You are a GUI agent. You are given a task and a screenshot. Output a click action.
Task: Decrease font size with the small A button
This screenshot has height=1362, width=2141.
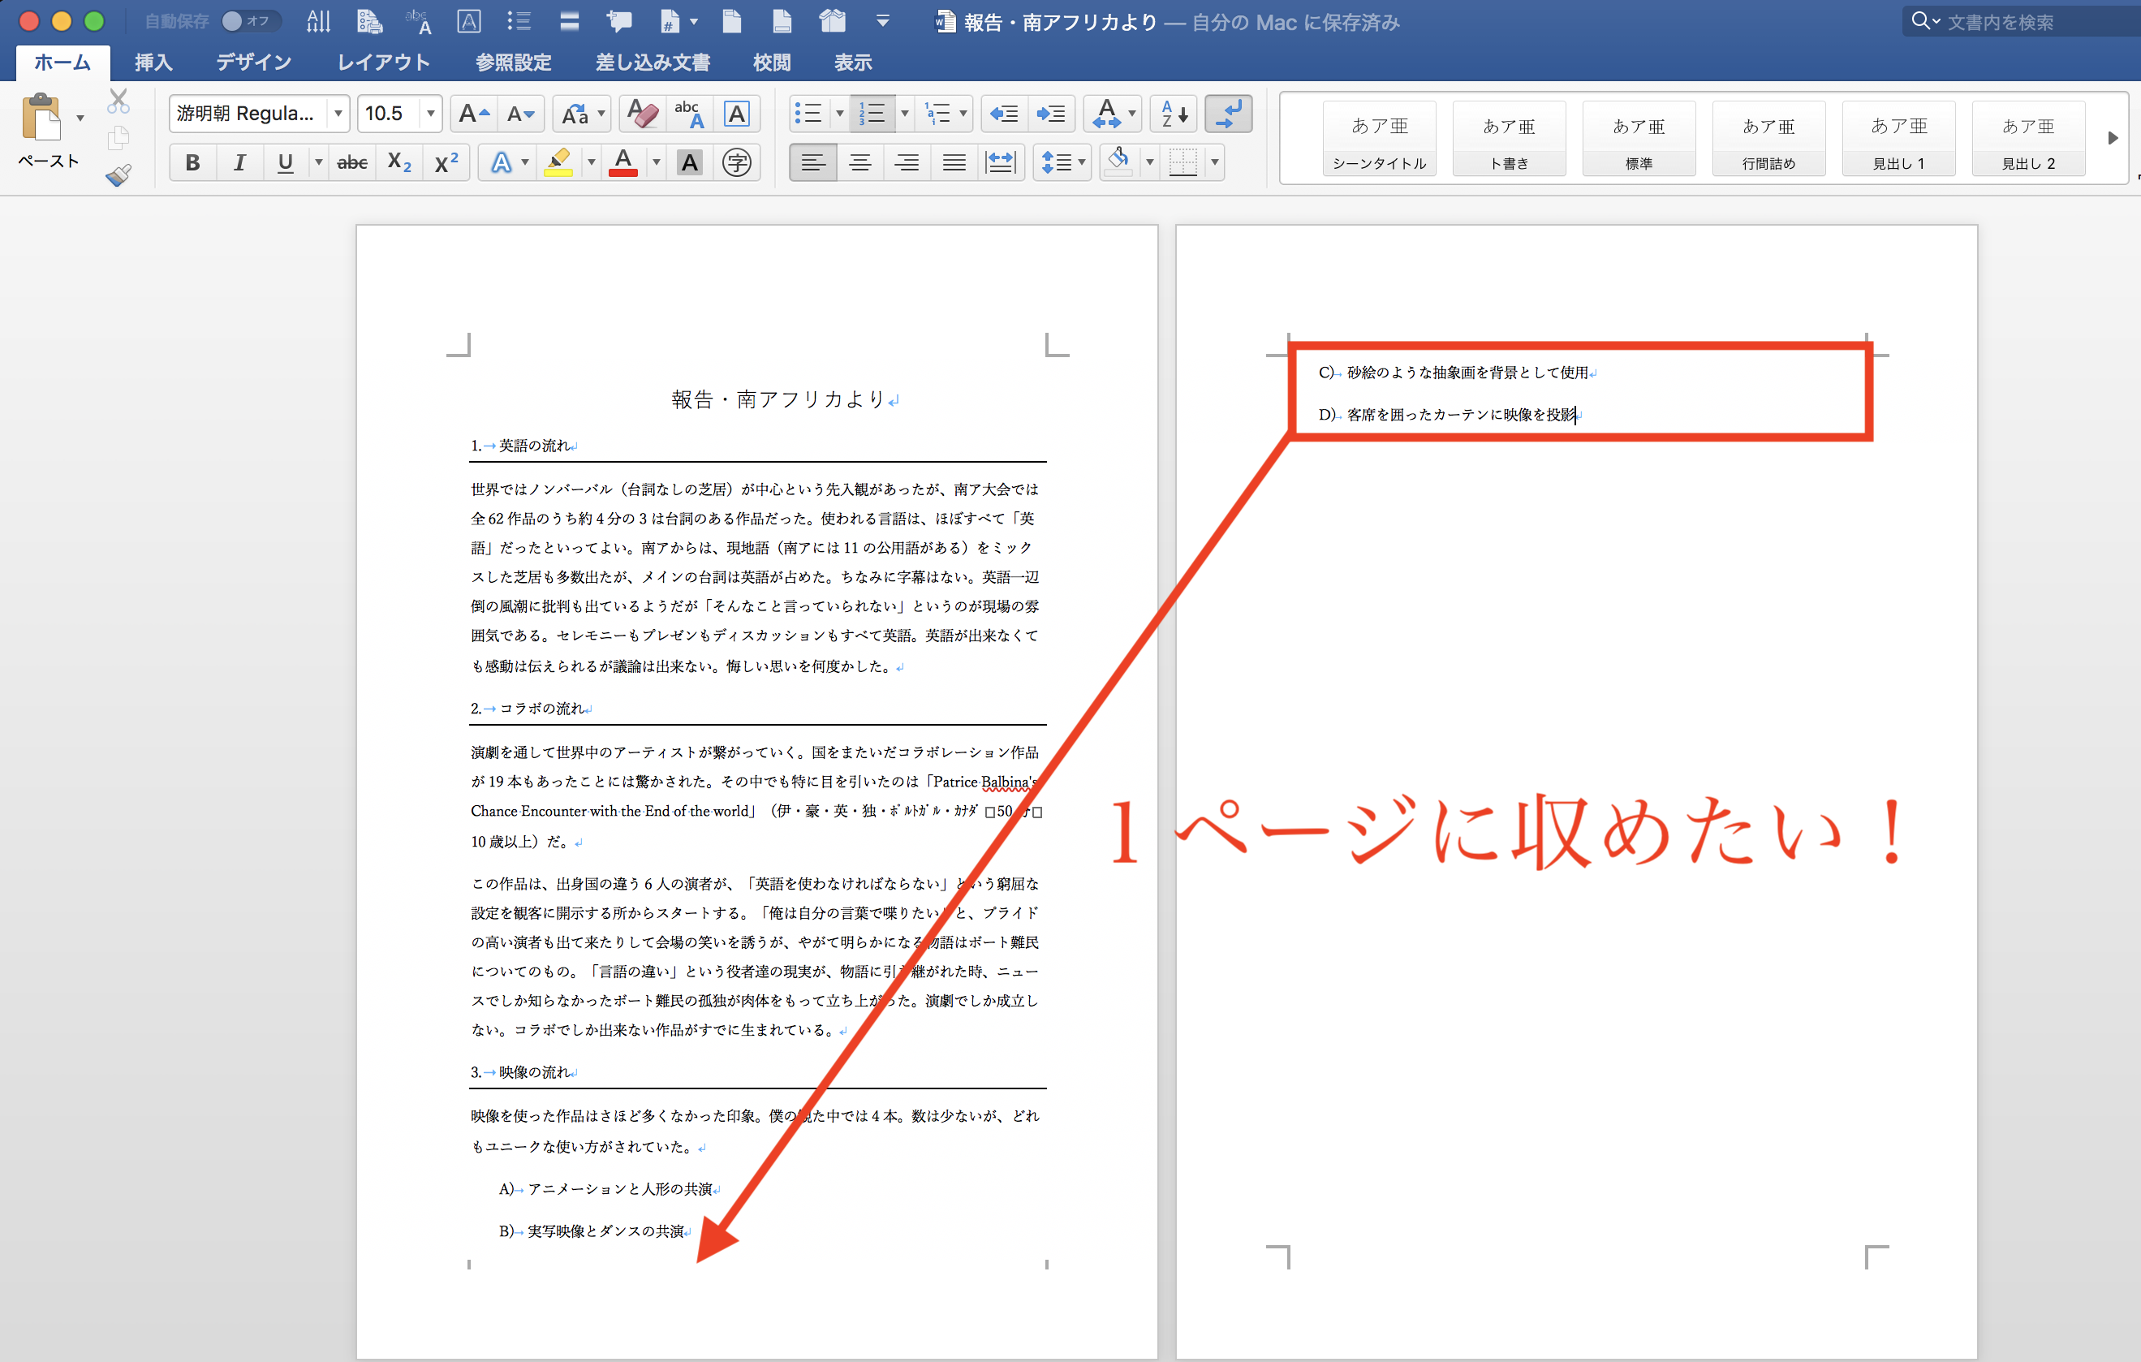point(520,114)
